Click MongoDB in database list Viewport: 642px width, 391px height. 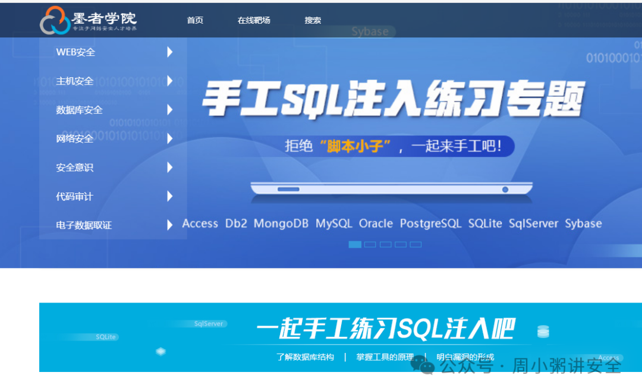[281, 223]
